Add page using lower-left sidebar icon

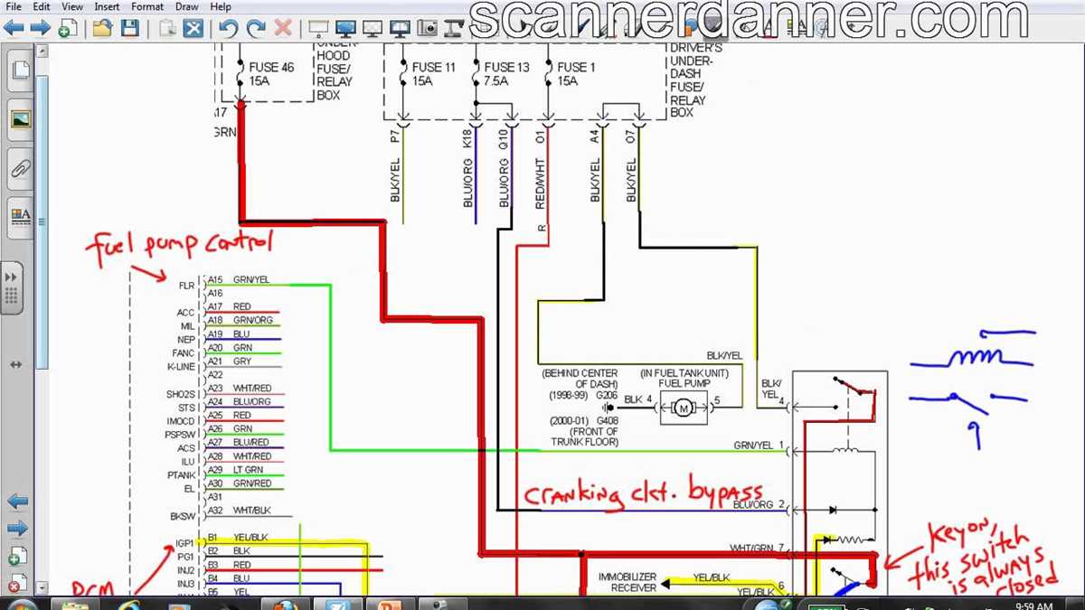point(16,557)
